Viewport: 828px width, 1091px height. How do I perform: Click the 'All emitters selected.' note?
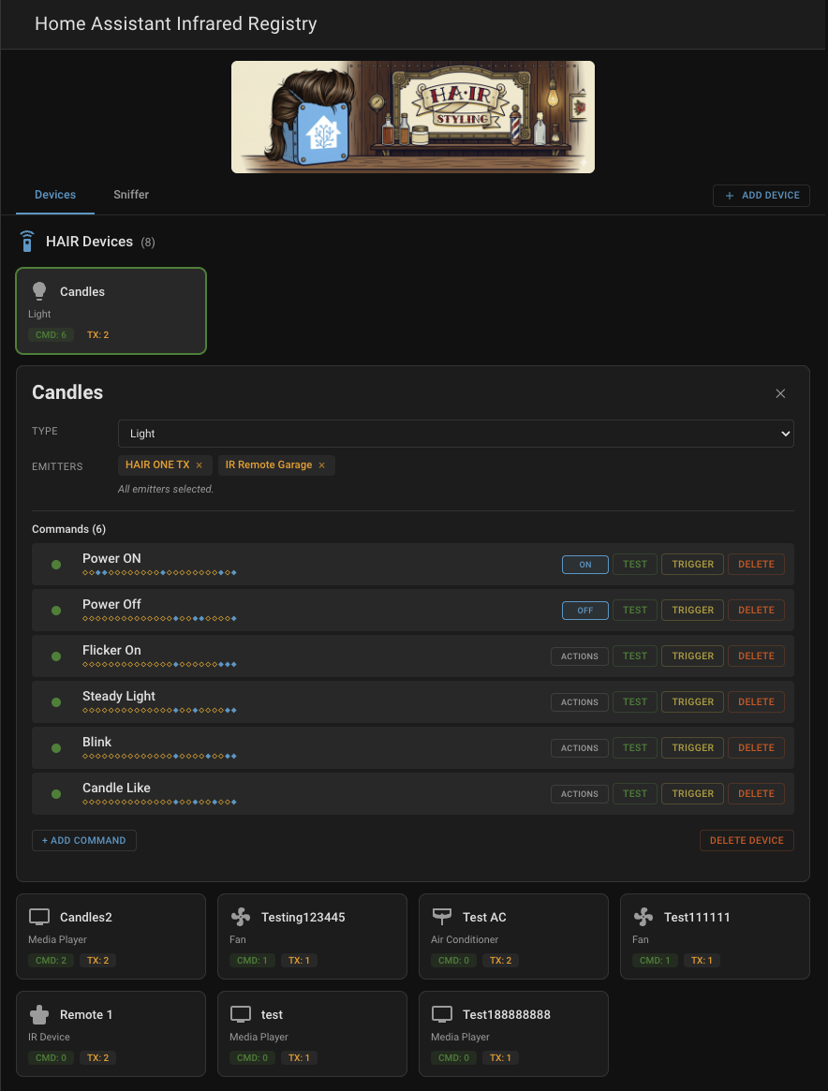point(166,489)
